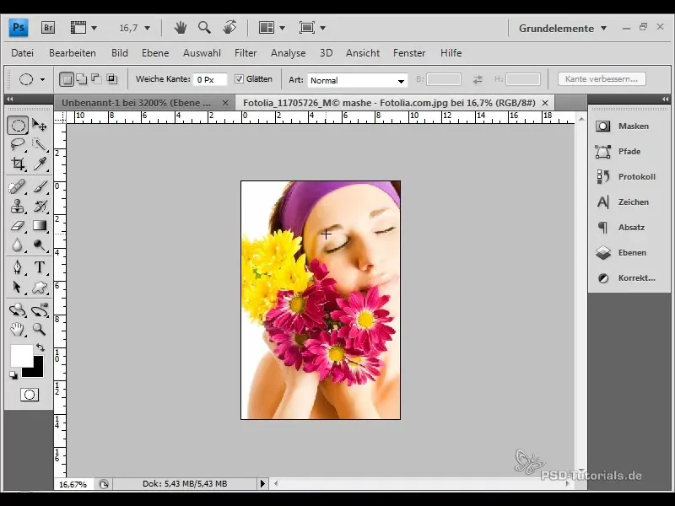Toggle the Glätten anti-alias checkbox
The width and height of the screenshot is (675, 506).
[239, 78]
